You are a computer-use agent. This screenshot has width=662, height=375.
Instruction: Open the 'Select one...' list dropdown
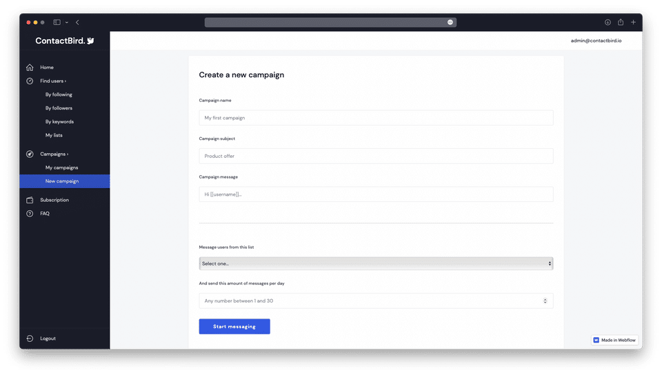376,263
